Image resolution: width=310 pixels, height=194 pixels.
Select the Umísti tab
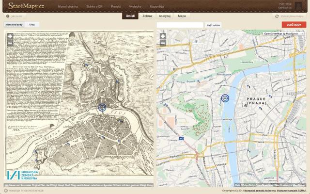pyautogui.click(x=130, y=16)
